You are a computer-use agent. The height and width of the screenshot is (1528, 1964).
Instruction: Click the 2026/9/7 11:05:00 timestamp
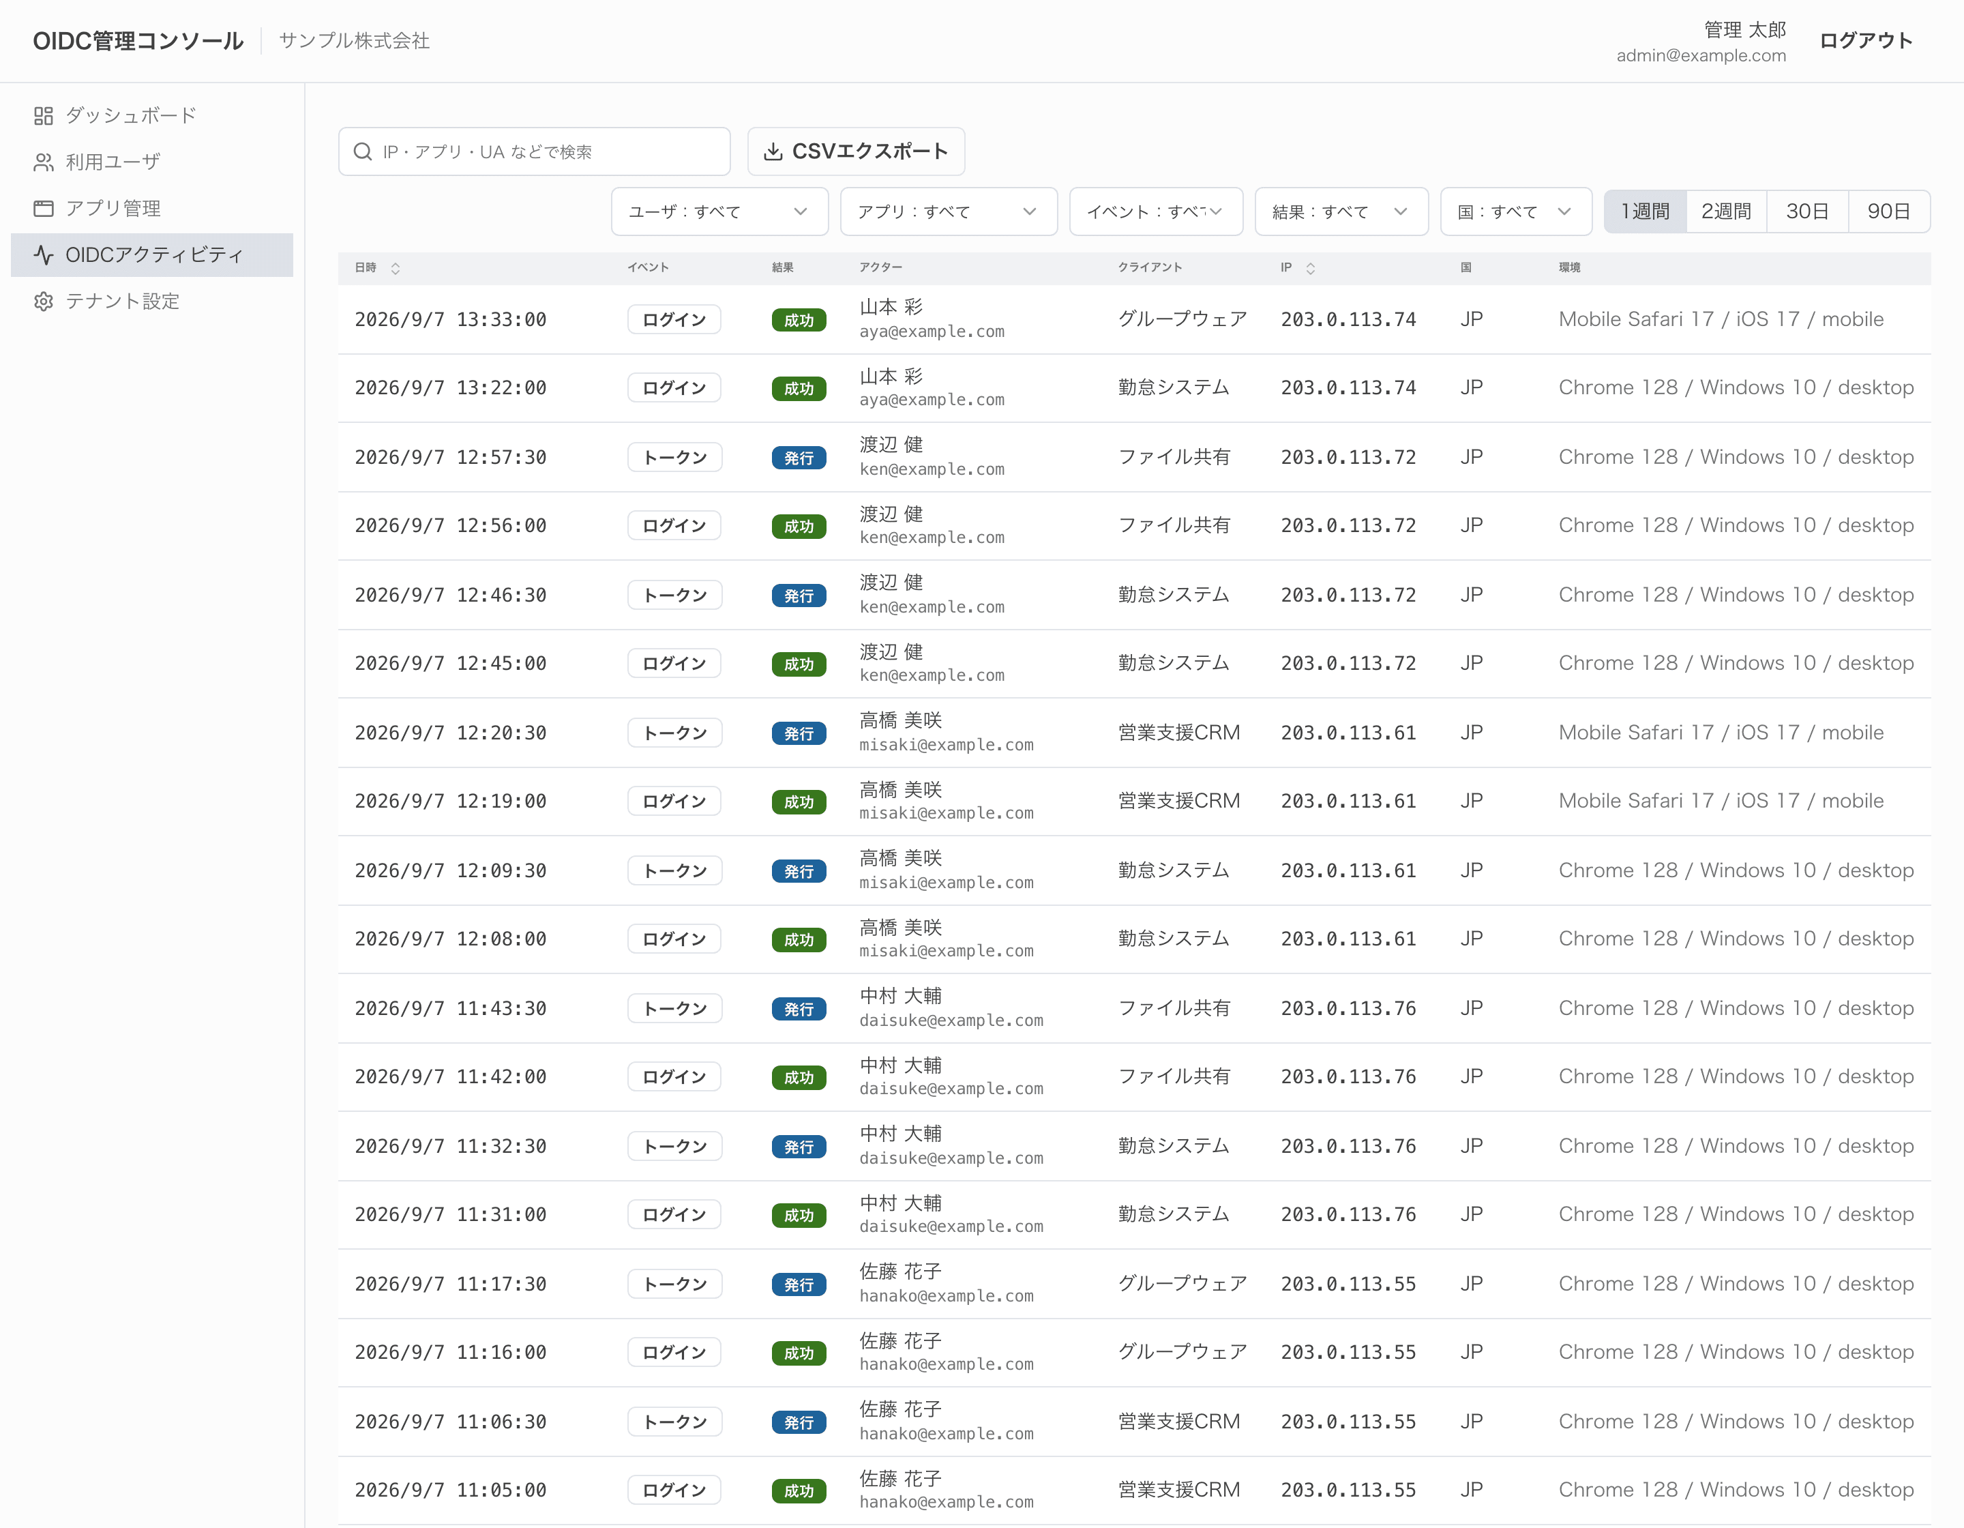pos(451,1490)
